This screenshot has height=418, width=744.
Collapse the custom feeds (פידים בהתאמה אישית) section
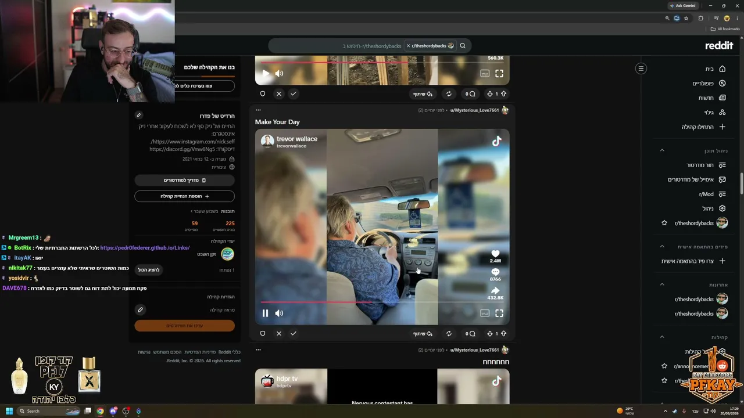(662, 246)
